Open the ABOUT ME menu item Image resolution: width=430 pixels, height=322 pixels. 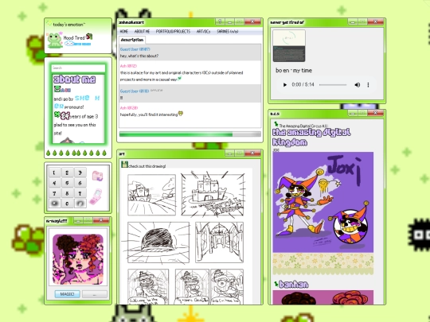[x=142, y=32]
